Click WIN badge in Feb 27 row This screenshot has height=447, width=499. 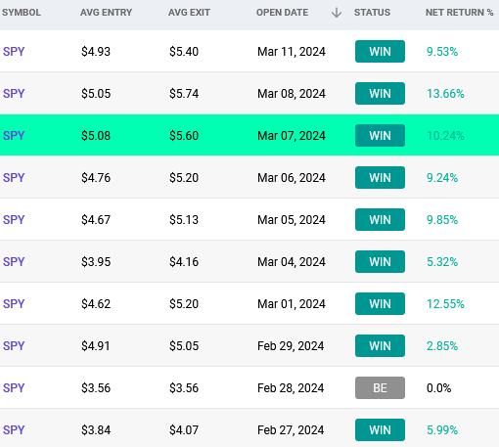[380, 430]
